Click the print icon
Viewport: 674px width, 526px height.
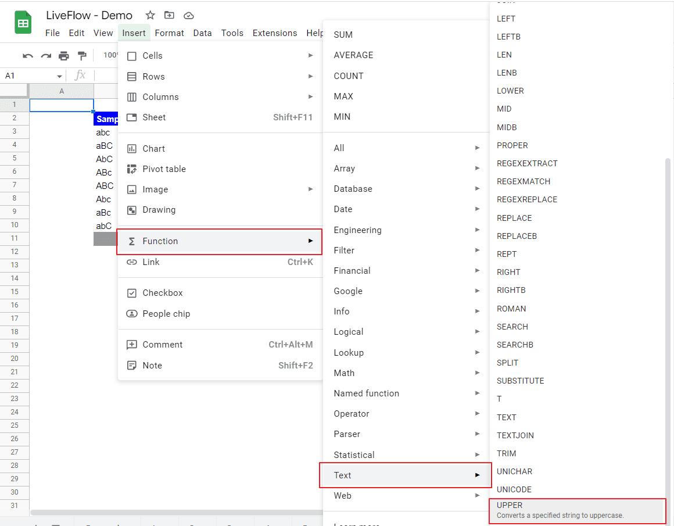(63, 55)
